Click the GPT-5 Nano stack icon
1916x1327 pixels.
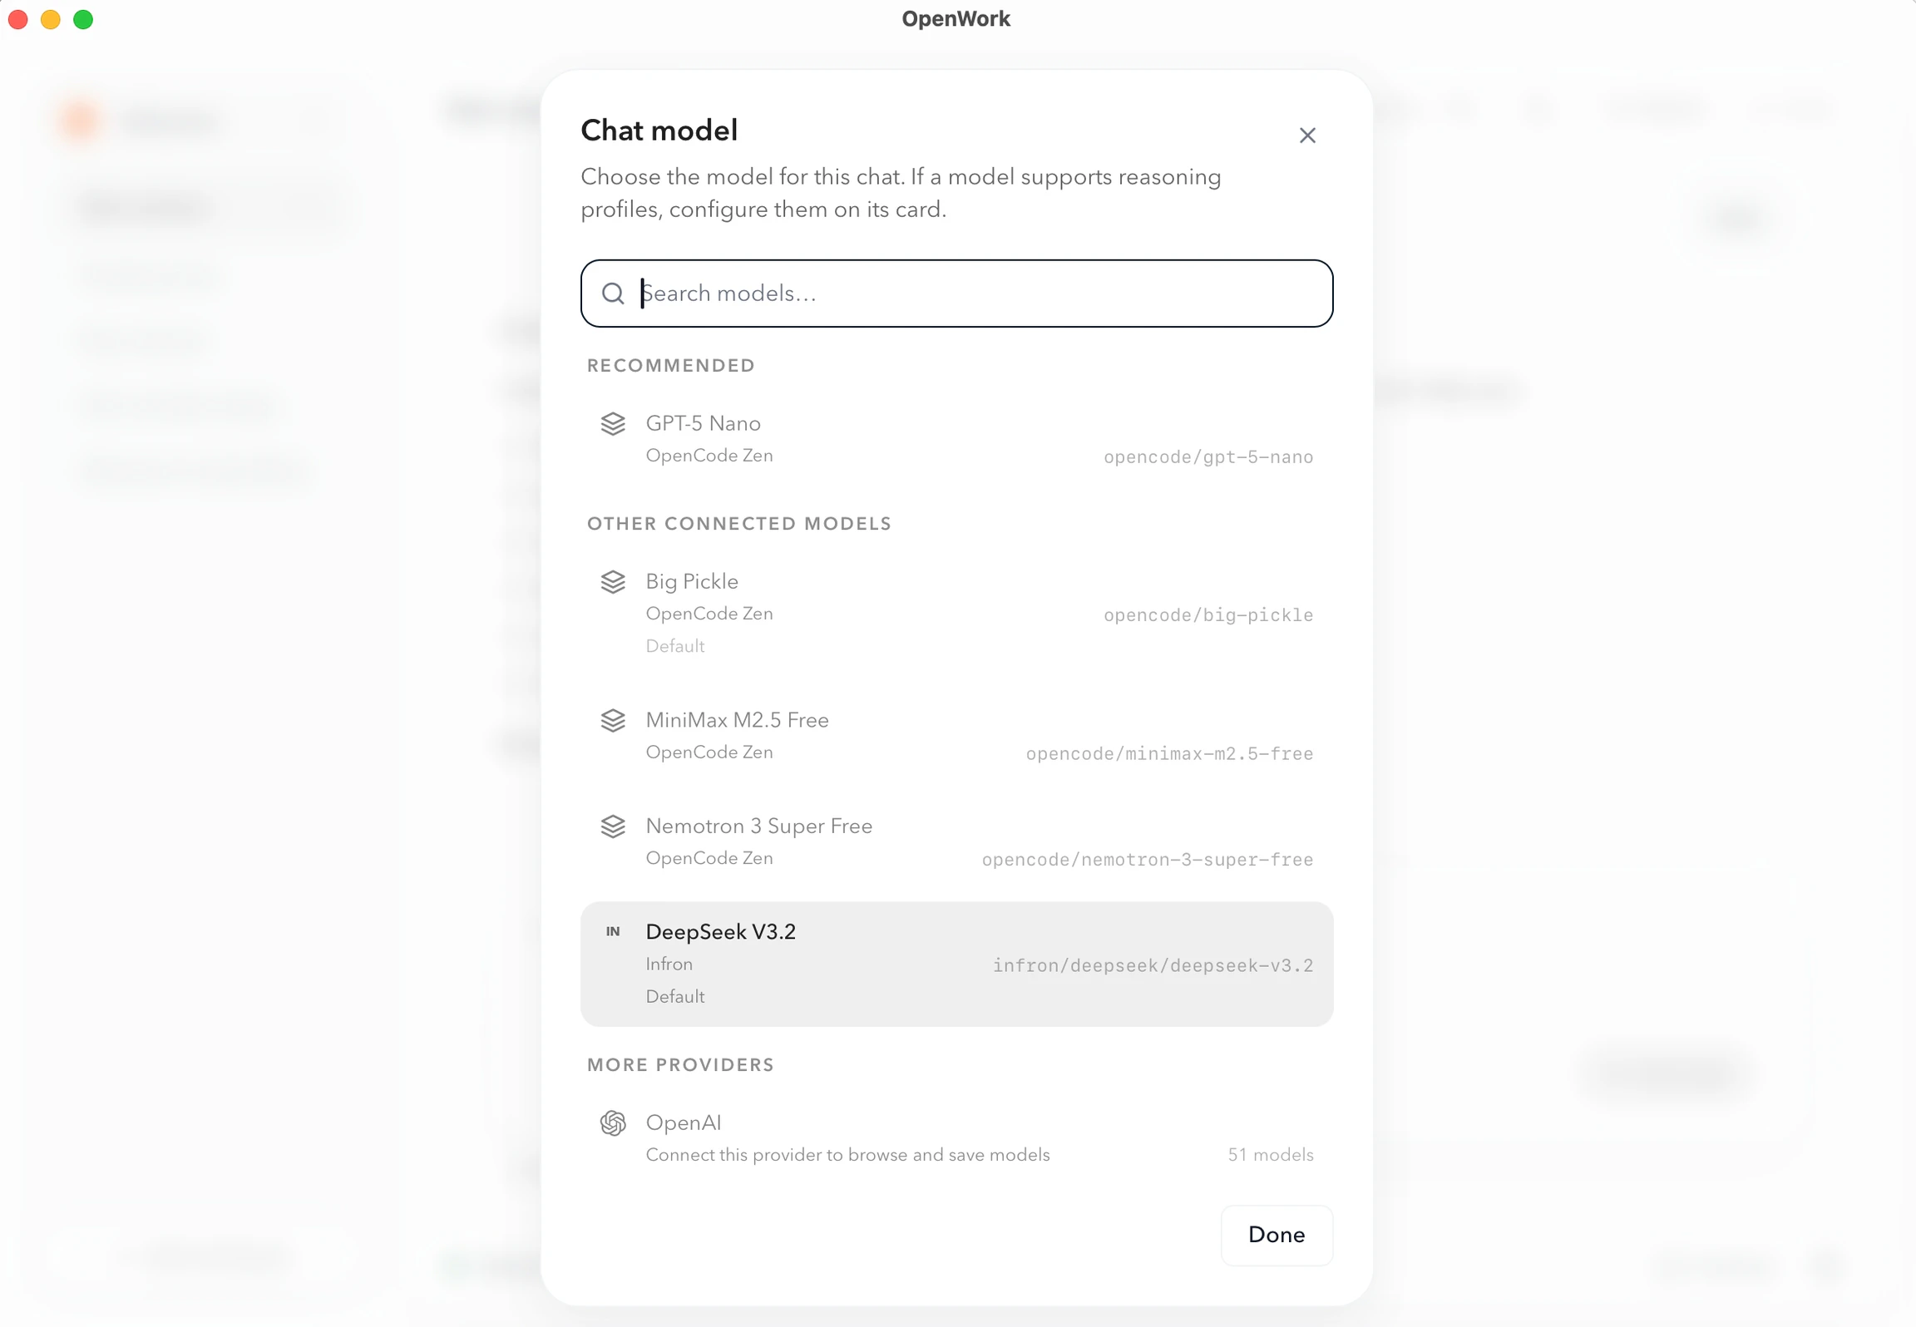tap(613, 423)
